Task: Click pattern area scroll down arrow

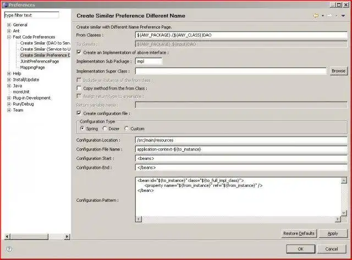Action: pos(344,213)
